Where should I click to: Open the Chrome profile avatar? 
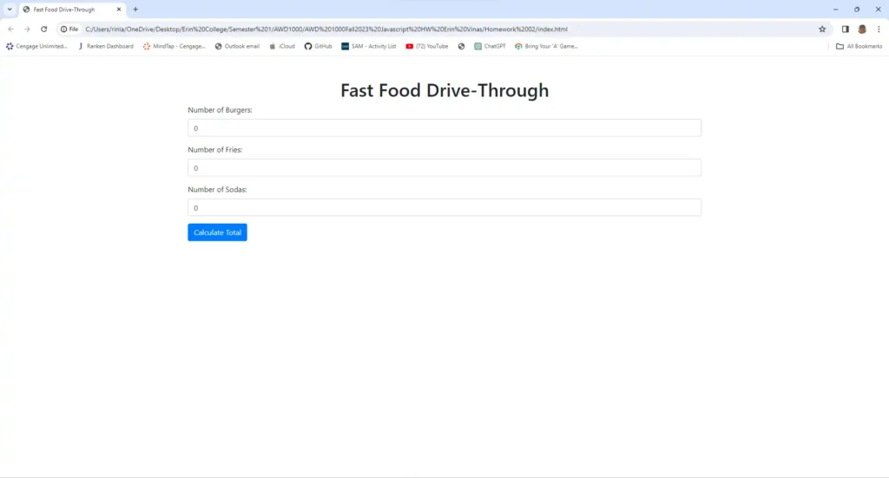pyautogui.click(x=862, y=29)
